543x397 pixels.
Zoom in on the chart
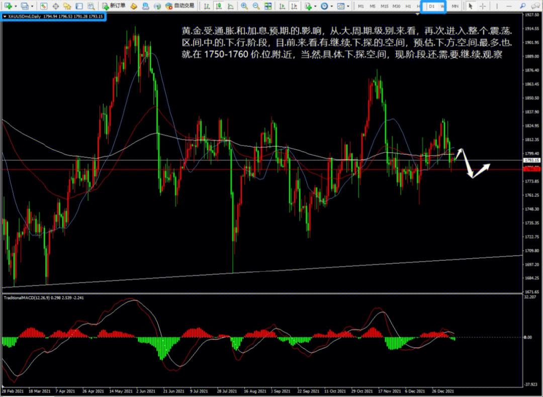pyautogui.click(x=244, y=6)
